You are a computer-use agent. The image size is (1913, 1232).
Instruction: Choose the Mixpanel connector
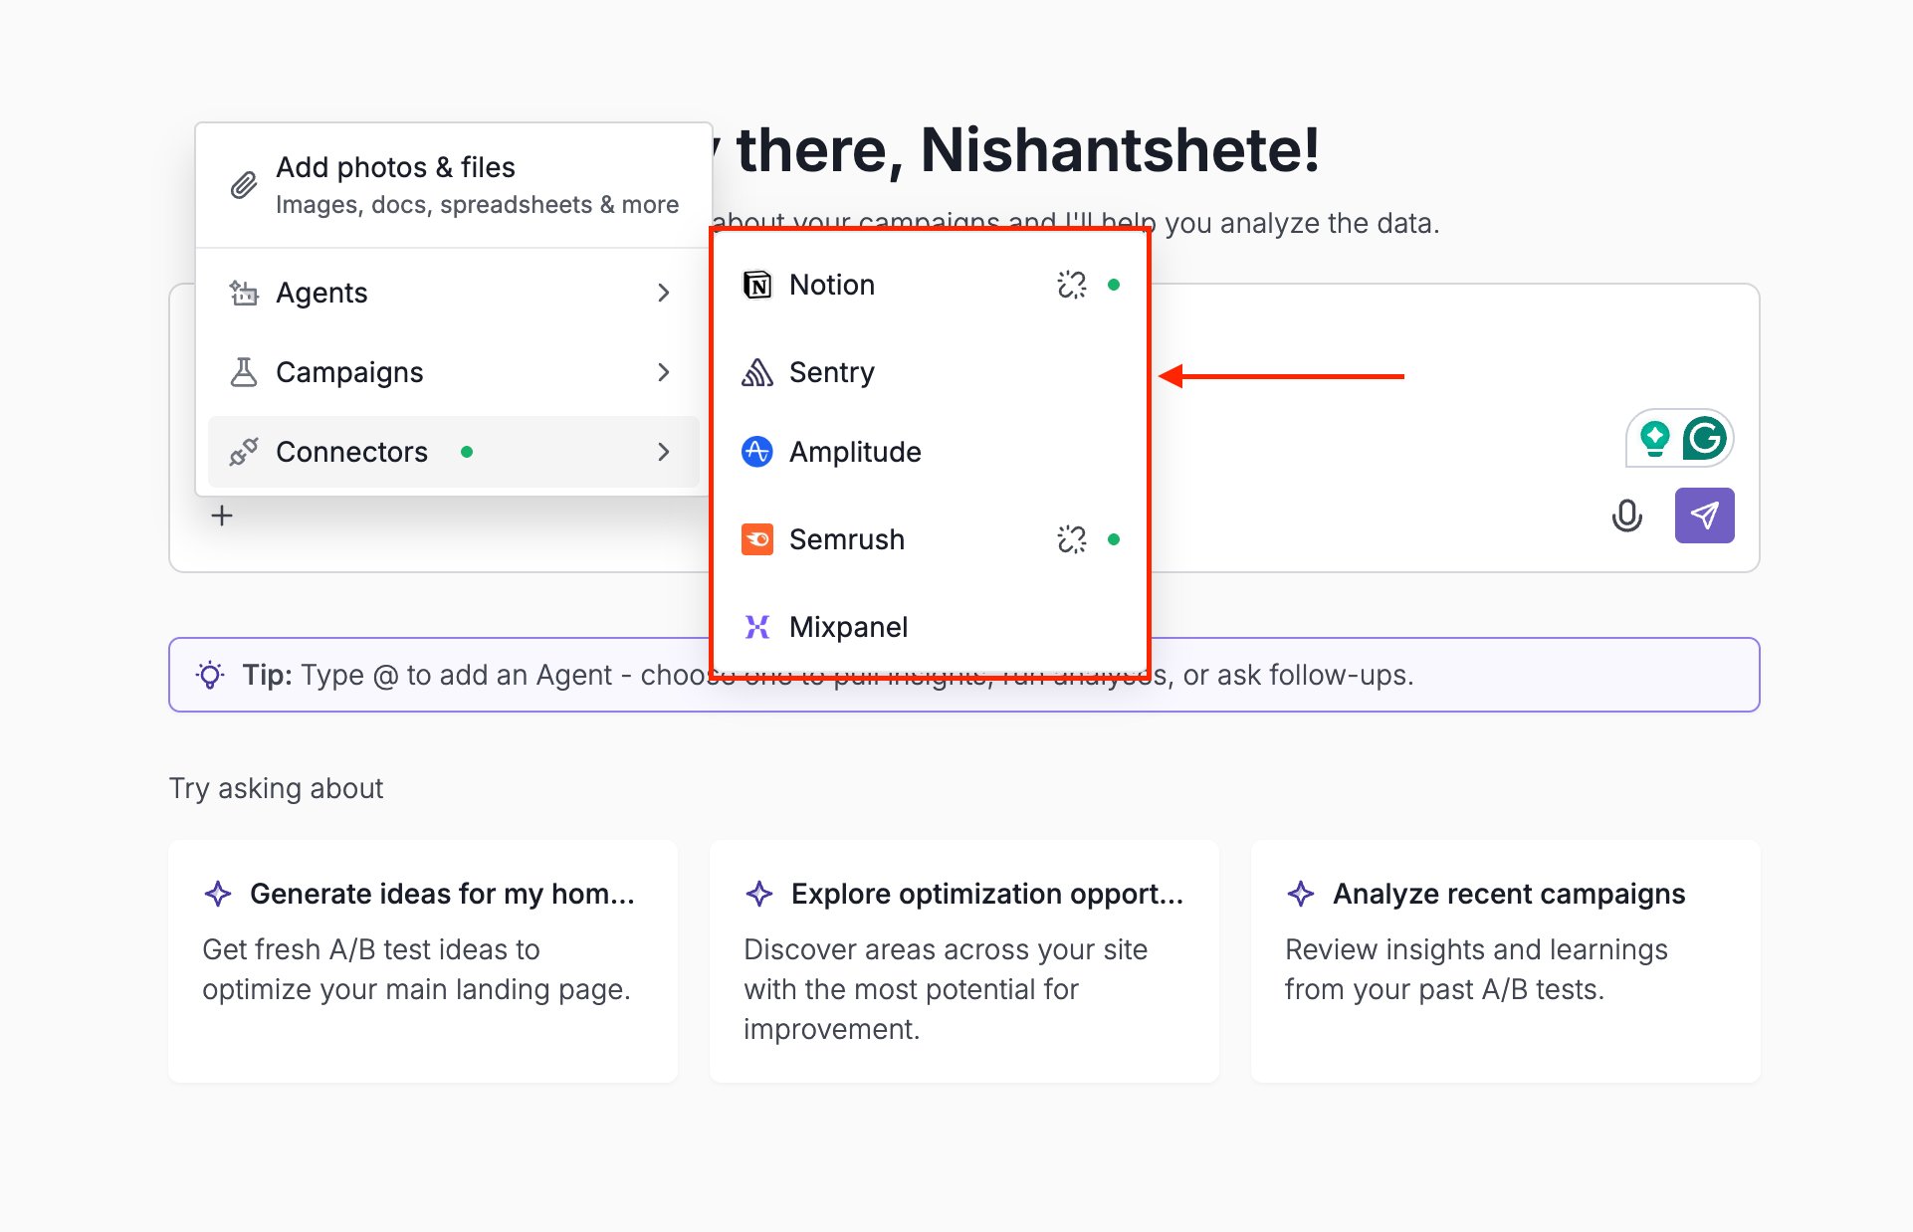point(931,627)
